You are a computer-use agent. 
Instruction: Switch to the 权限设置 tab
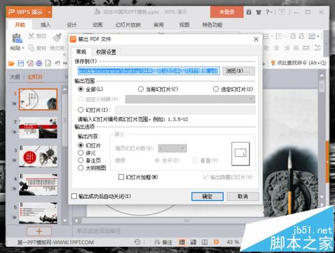point(106,52)
